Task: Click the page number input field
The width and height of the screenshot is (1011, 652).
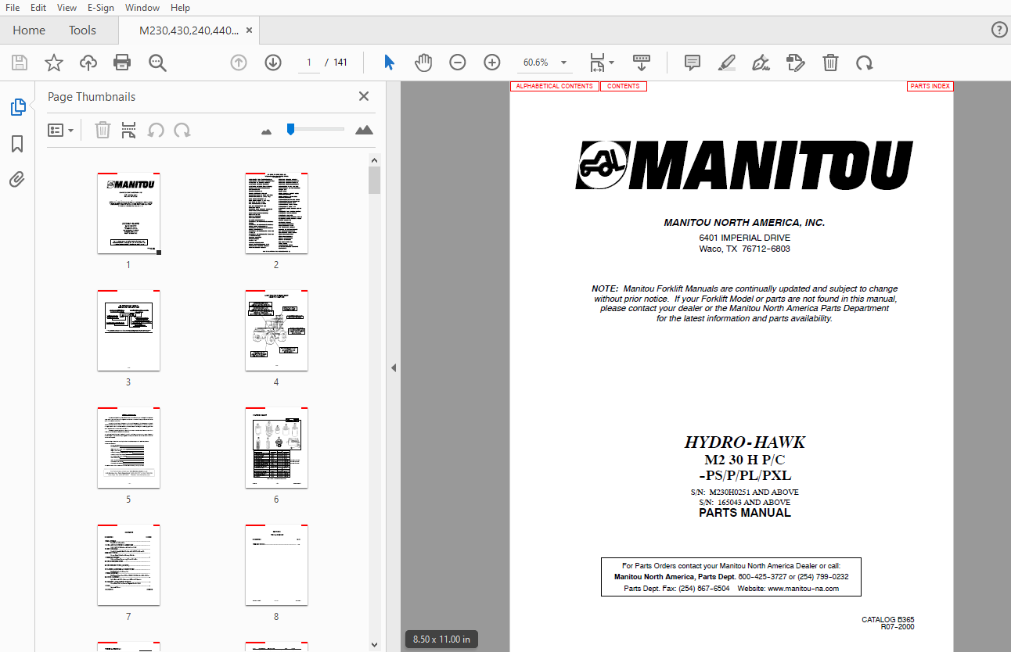Action: [309, 63]
